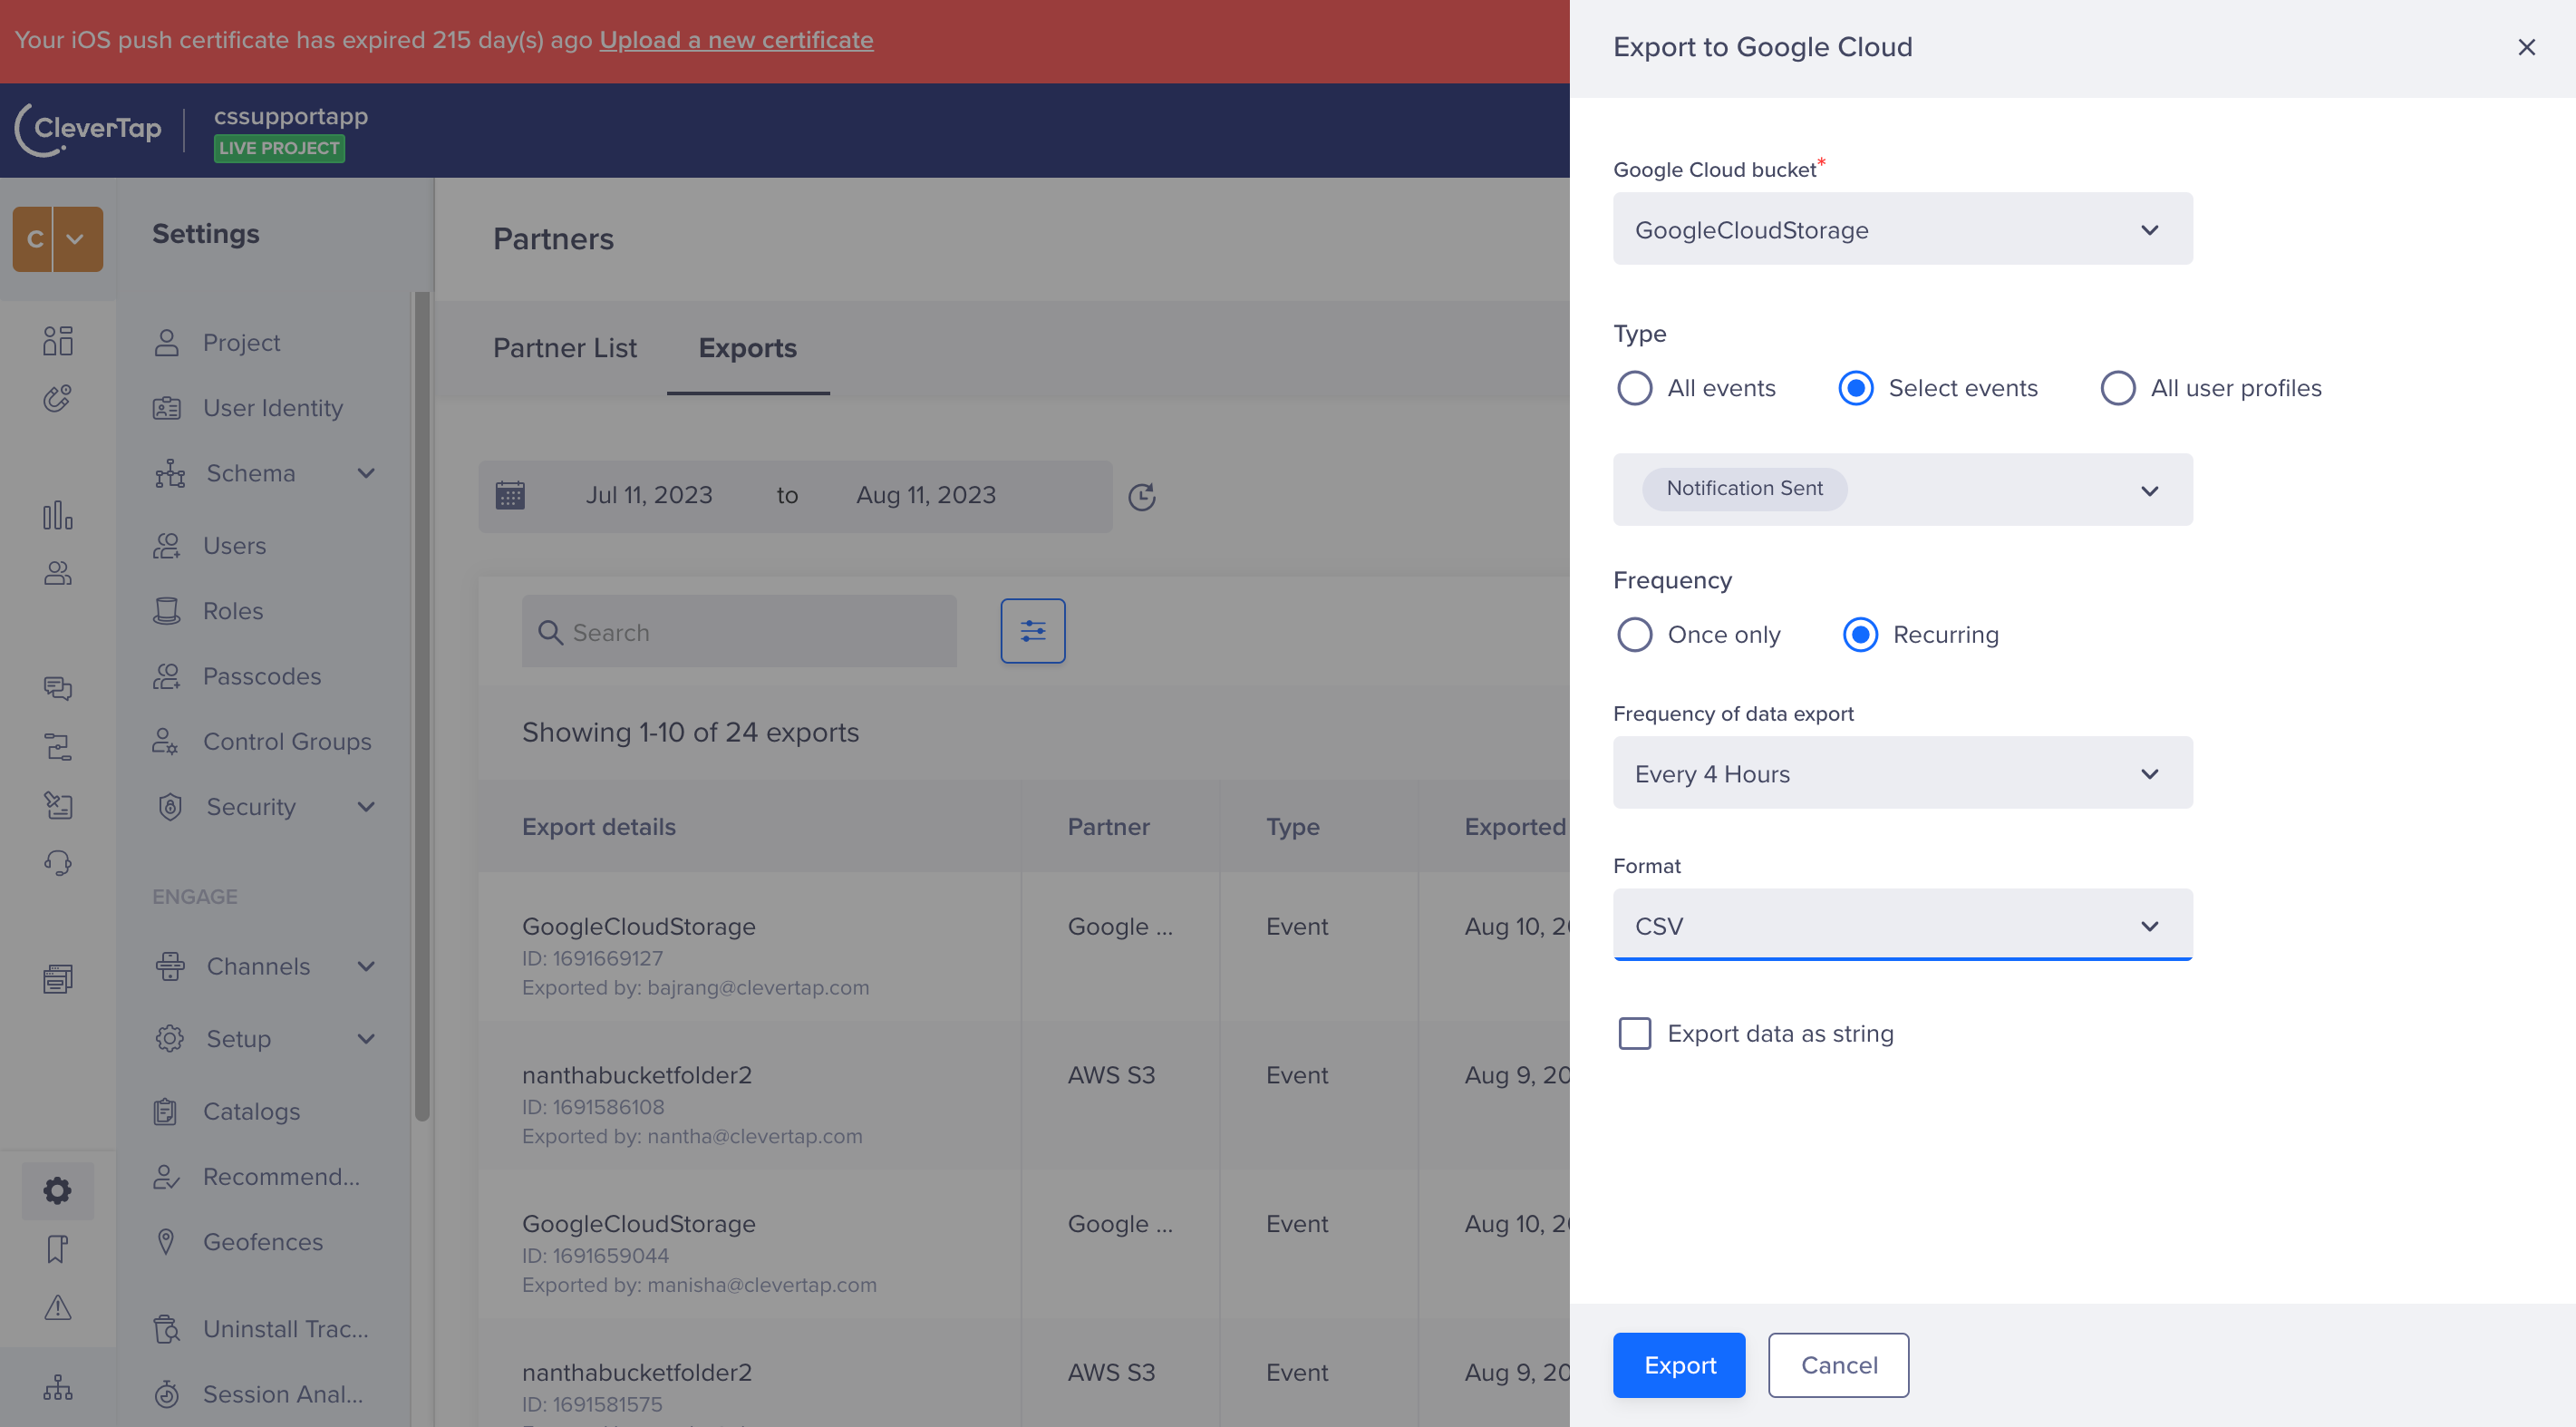
Task: Click the bar chart analytics icon in the left rail
Action: click(57, 516)
